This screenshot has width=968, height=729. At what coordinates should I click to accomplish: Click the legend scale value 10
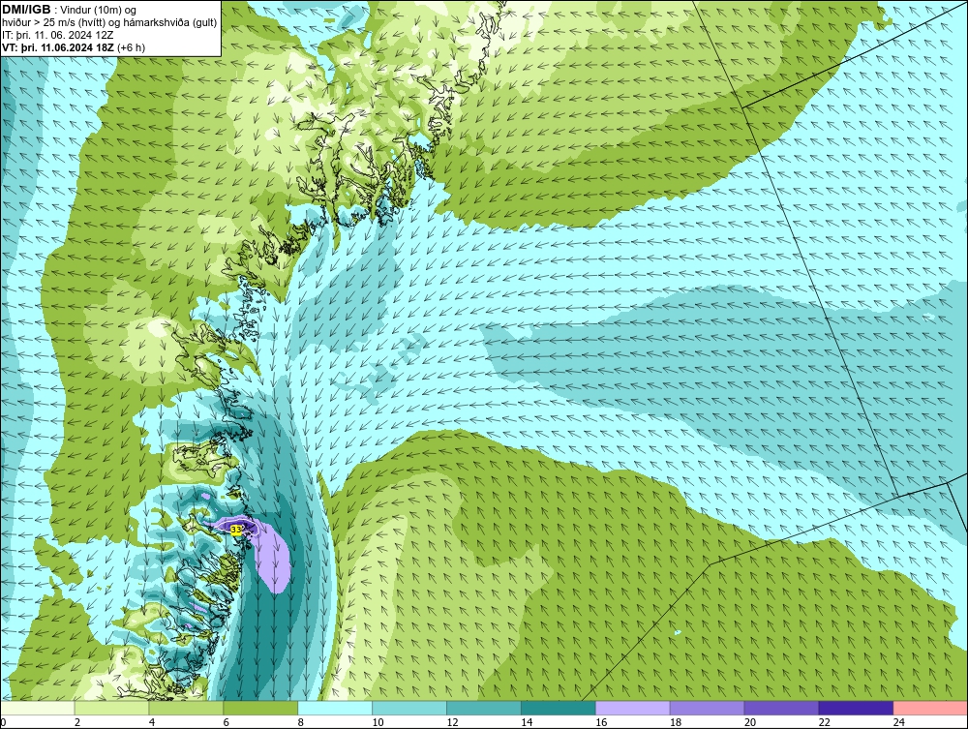pos(378,722)
